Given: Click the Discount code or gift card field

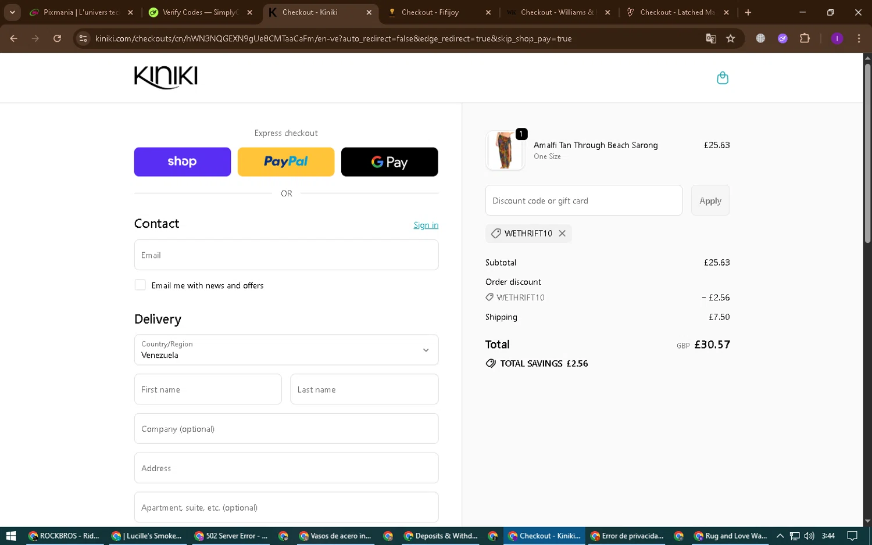Looking at the screenshot, I should click(x=584, y=200).
